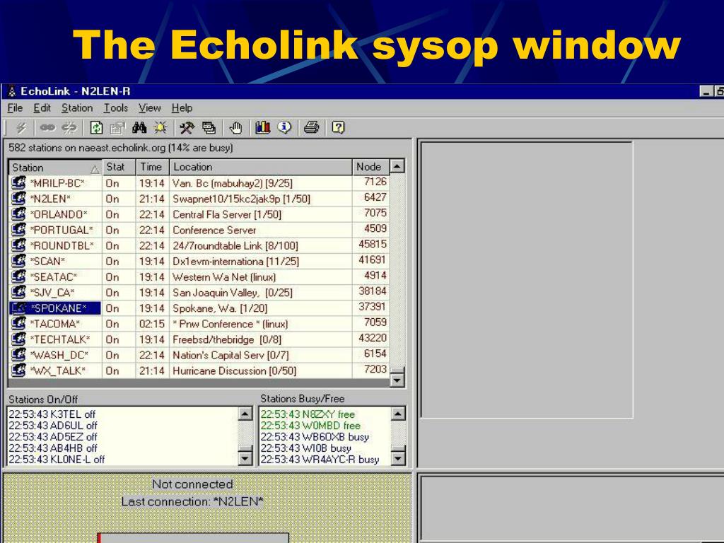Click Stations On/Off log scroll up arrow
This screenshot has height=543, width=724.
click(245, 413)
